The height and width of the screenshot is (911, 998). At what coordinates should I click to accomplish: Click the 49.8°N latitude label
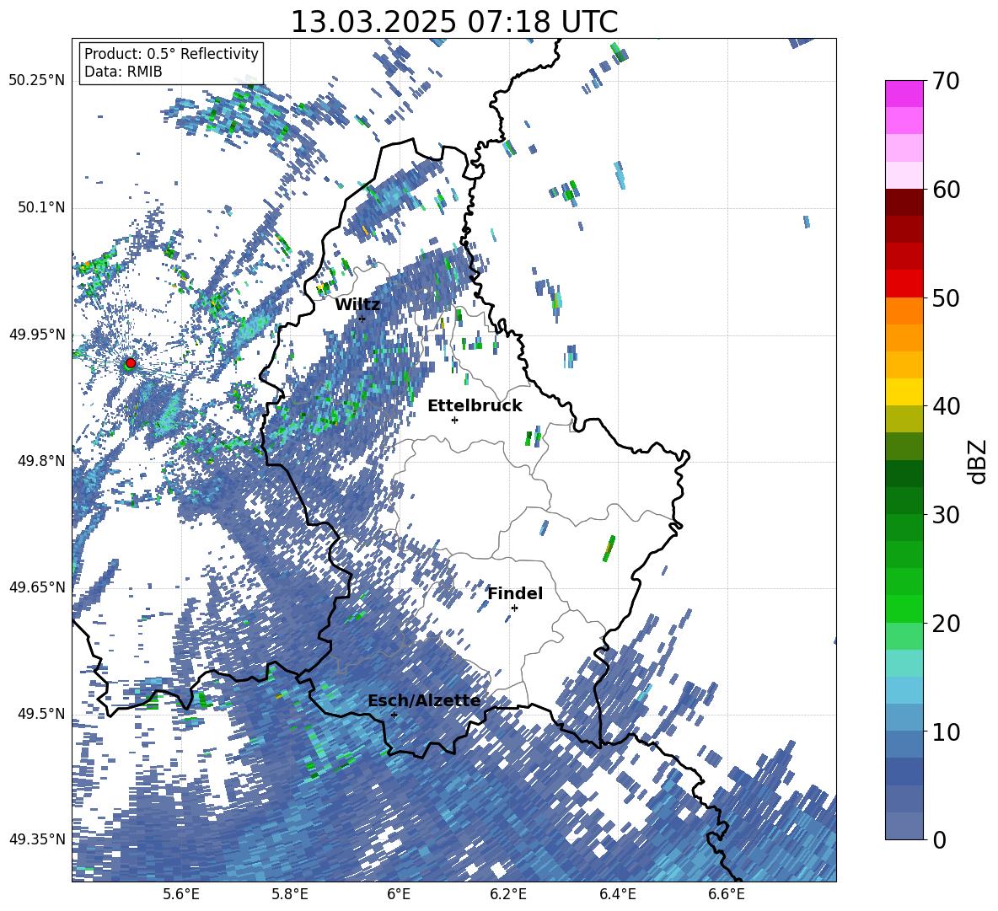[x=41, y=461]
